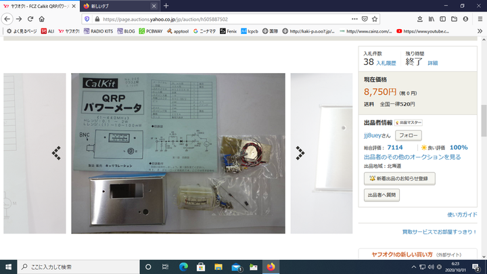
Task: Switch to the 新しいタブ tab
Action: tap(119, 6)
